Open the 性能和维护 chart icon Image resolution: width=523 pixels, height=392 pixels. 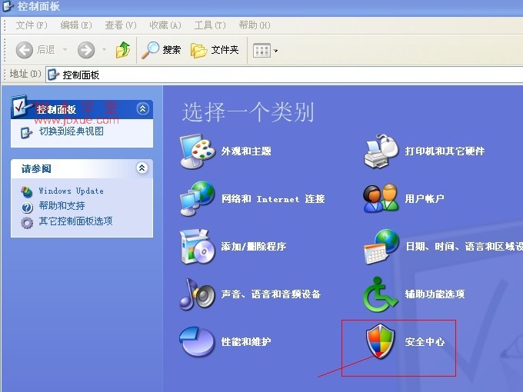click(195, 341)
